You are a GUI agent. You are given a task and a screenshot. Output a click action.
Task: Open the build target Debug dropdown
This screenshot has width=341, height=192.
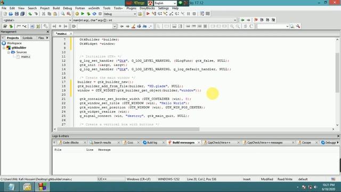tap(135, 14)
